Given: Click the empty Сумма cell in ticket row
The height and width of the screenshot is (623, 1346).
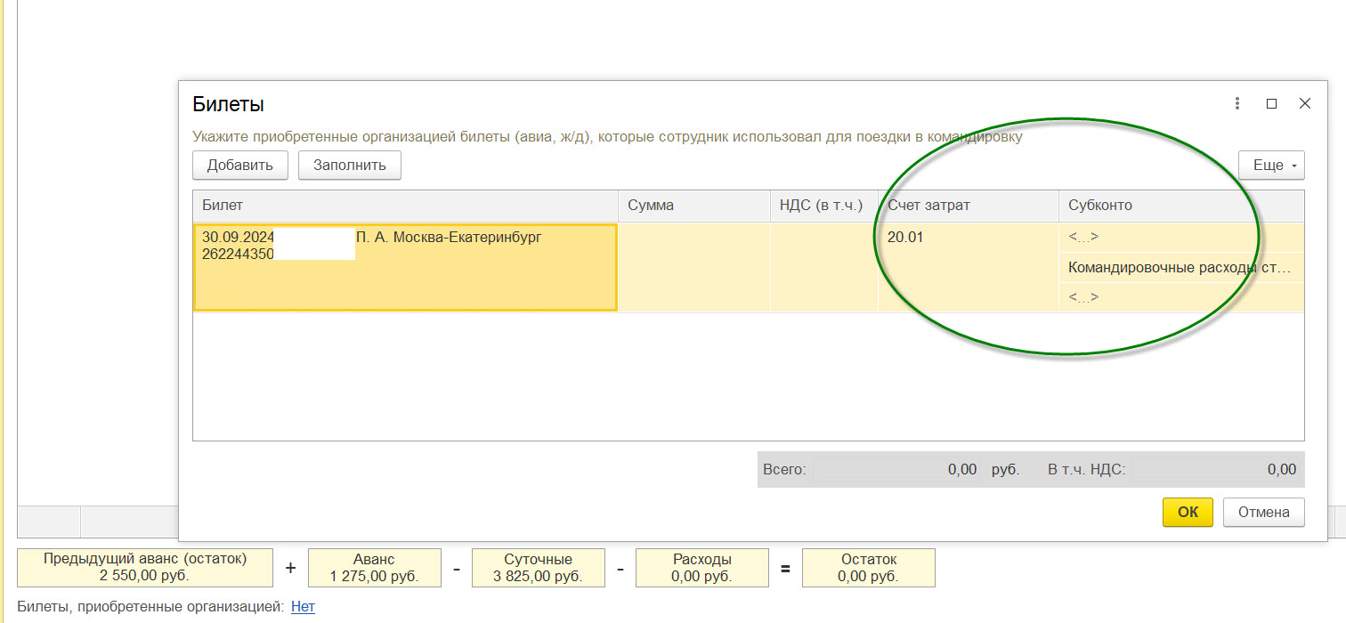Looking at the screenshot, I should coord(693,267).
